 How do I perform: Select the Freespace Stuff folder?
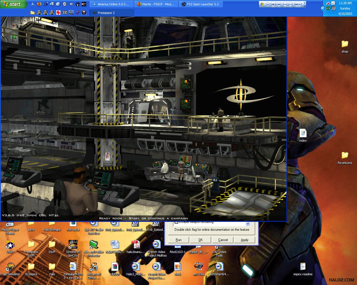[31, 249]
